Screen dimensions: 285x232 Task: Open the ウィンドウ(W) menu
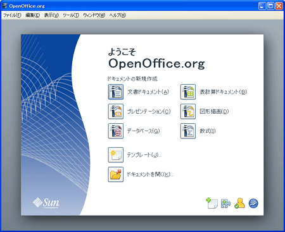click(x=94, y=15)
